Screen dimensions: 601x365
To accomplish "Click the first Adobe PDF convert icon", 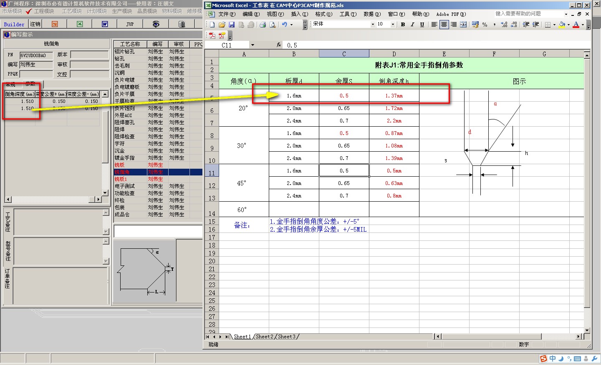I will click(x=212, y=35).
